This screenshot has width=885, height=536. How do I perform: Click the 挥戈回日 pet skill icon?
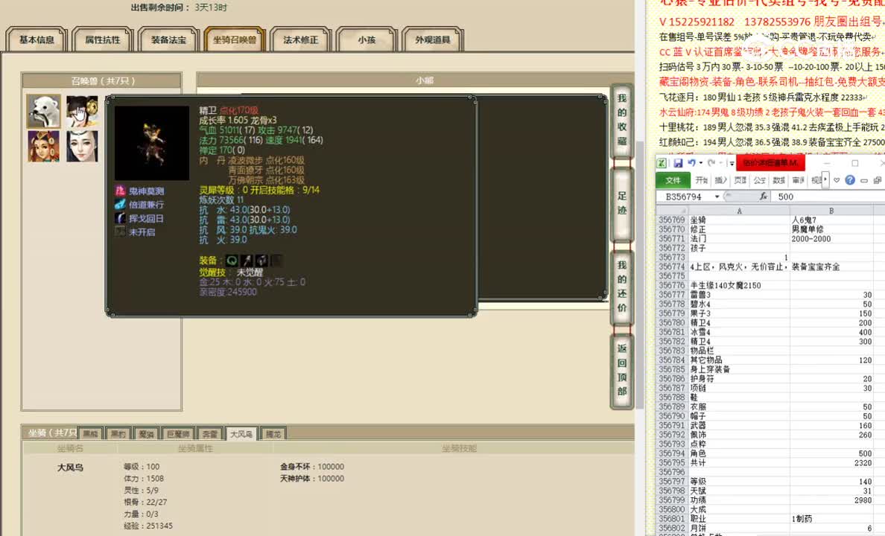point(119,218)
